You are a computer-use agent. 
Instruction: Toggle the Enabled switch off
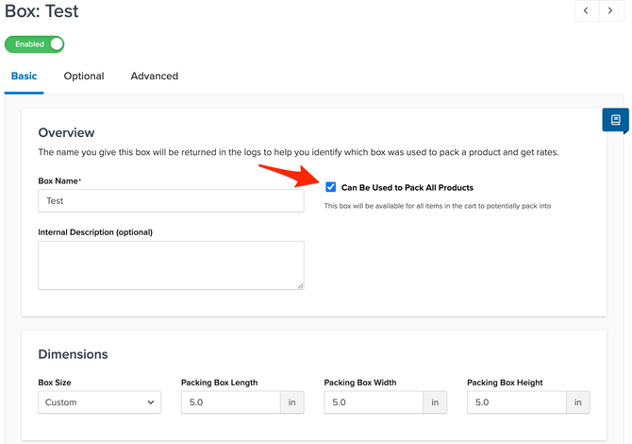[x=34, y=44]
